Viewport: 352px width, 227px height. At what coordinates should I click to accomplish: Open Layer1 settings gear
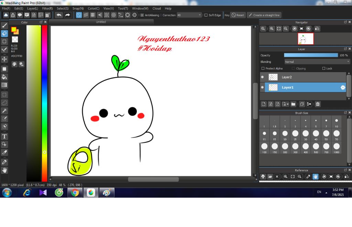(x=343, y=88)
